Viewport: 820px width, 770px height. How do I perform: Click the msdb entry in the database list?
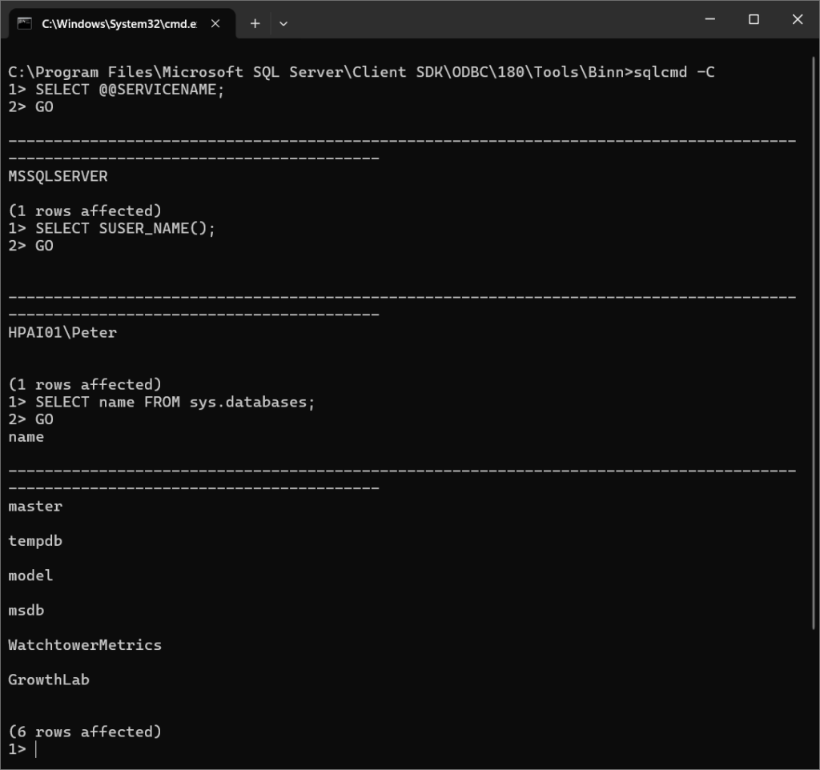[26, 610]
